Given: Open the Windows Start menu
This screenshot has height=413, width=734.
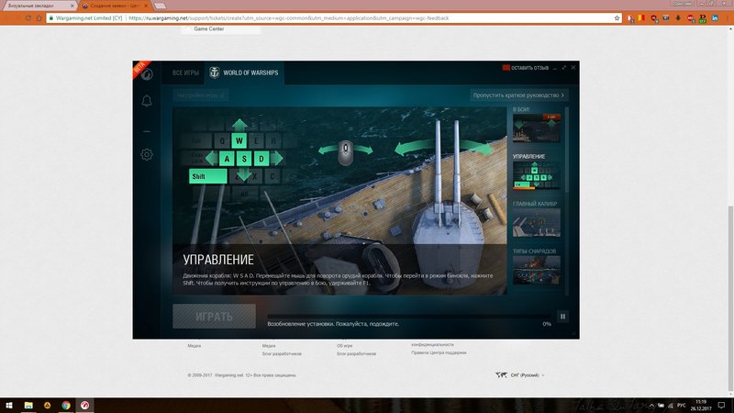Looking at the screenshot, I should click(9, 406).
